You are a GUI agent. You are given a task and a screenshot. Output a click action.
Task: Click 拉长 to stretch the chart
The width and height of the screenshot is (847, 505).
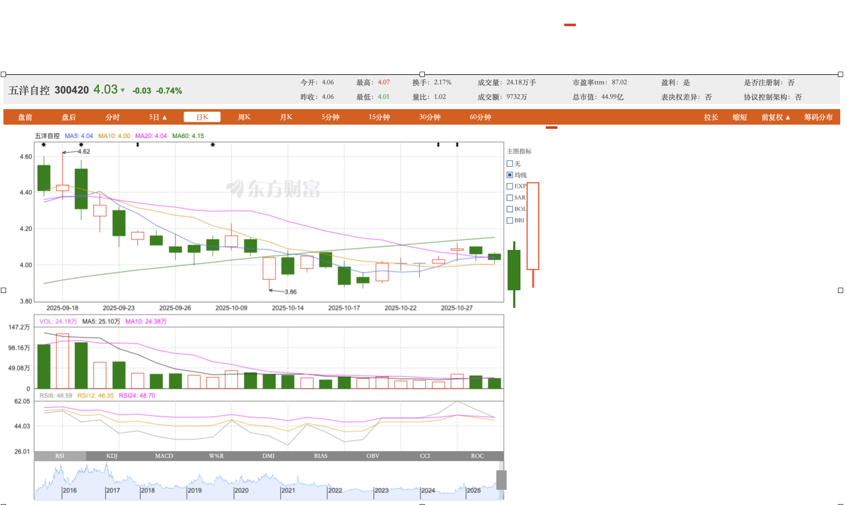point(711,117)
